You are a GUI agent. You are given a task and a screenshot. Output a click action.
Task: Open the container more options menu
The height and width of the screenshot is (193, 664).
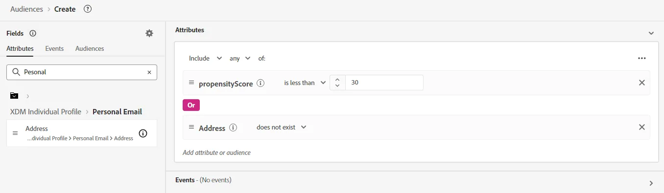pyautogui.click(x=642, y=58)
